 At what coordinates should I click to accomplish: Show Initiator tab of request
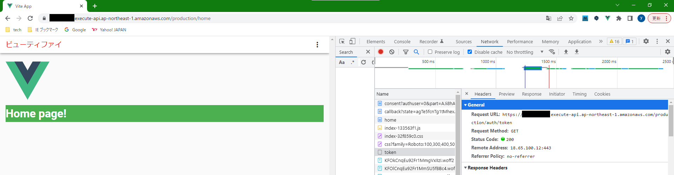(557, 94)
